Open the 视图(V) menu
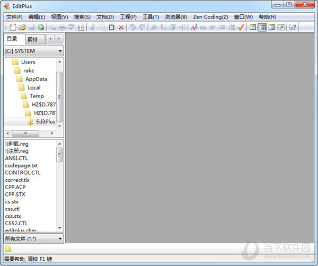318x266 pixels. click(x=59, y=17)
